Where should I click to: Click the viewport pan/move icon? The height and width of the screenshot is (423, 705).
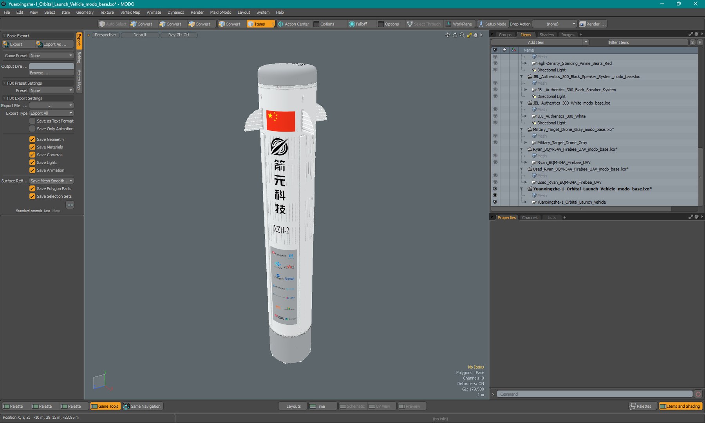point(447,35)
